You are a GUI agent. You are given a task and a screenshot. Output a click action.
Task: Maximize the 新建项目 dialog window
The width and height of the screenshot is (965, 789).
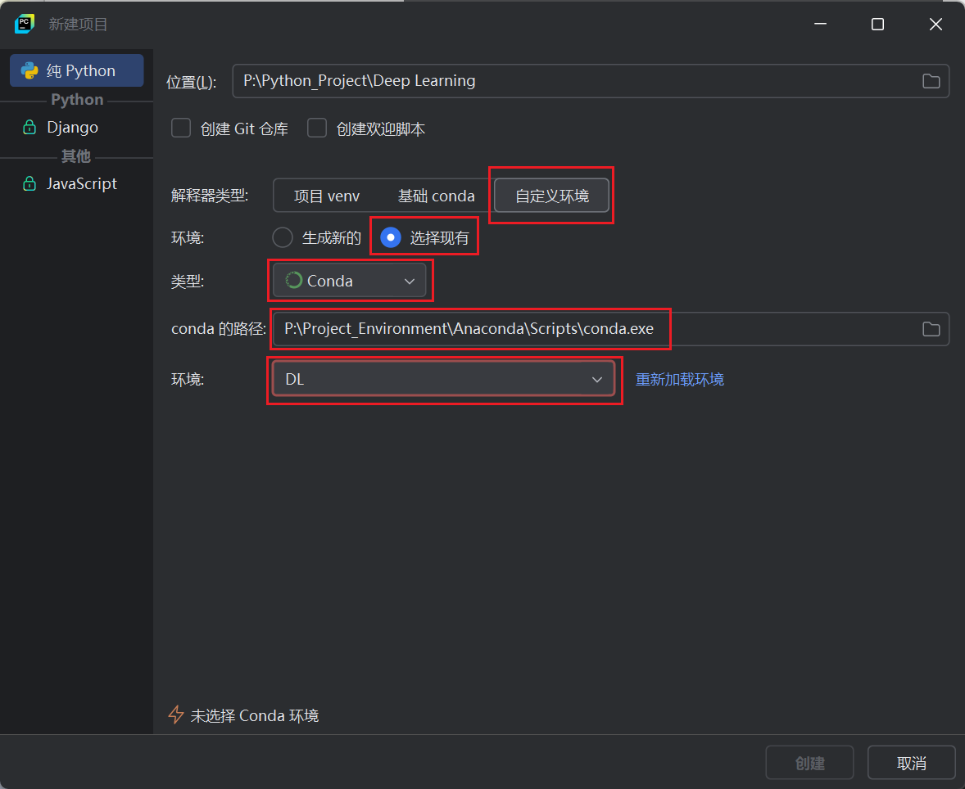pyautogui.click(x=877, y=24)
